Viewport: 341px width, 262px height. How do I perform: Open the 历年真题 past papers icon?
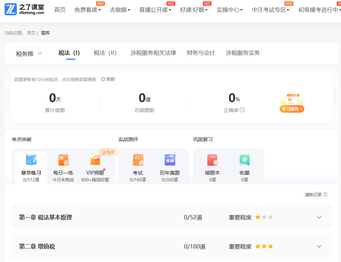click(x=170, y=161)
